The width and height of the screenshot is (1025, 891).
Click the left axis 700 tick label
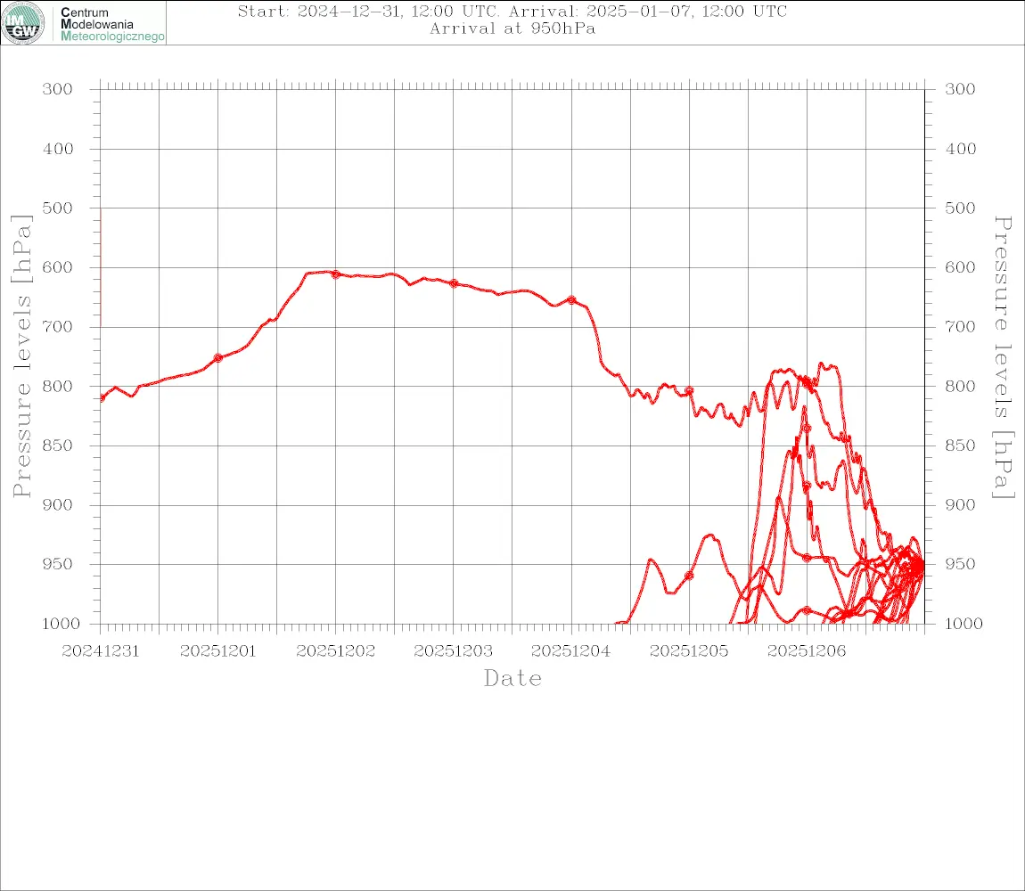click(58, 326)
